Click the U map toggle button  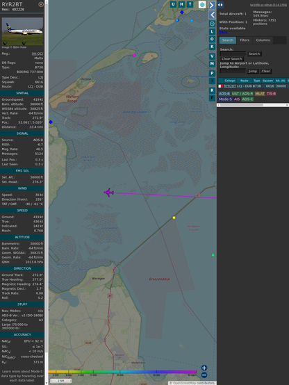pyautogui.click(x=173, y=4)
